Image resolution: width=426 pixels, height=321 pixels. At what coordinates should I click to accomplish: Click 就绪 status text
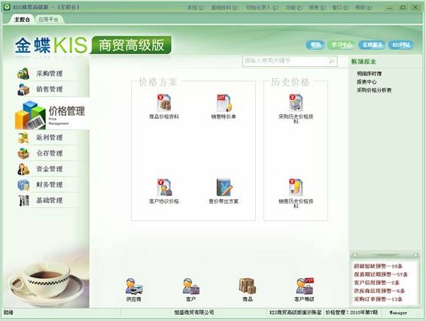click(x=8, y=313)
